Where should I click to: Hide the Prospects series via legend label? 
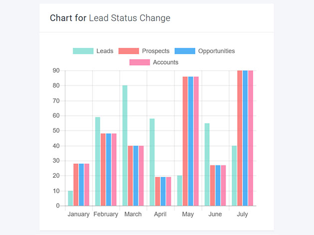click(156, 51)
